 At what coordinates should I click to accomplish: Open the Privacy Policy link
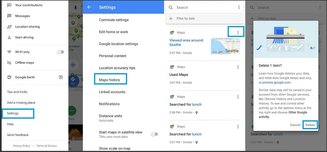[22, 146]
